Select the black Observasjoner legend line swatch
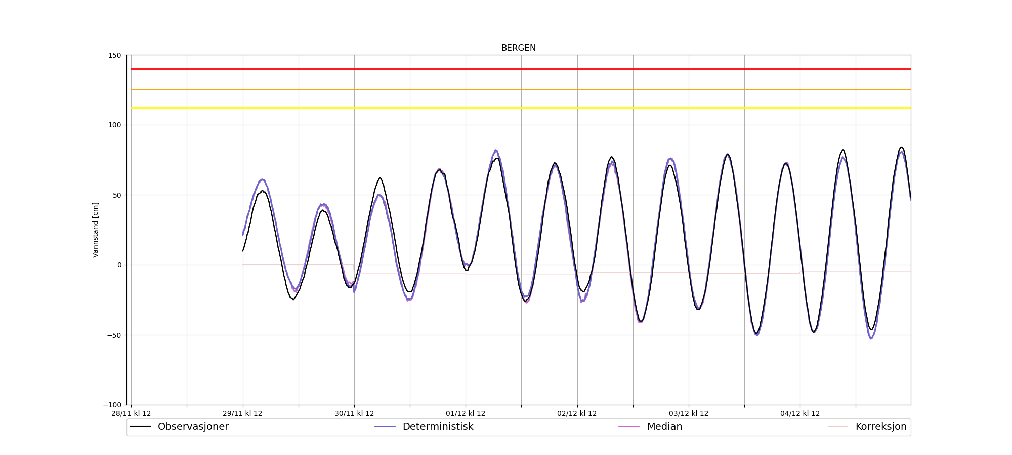 tap(141, 427)
